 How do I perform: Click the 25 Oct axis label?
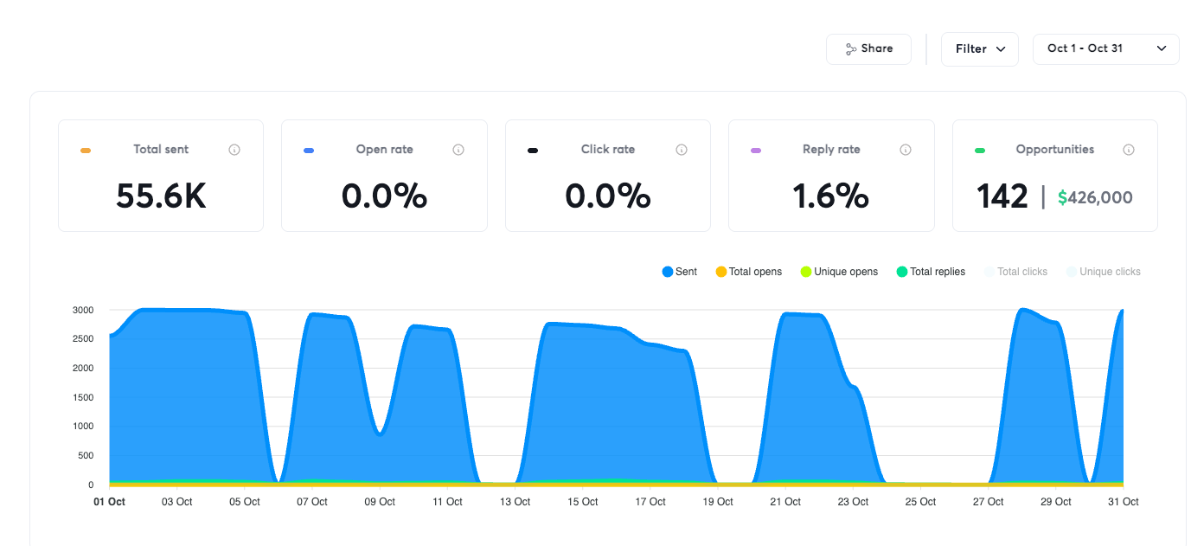tap(920, 502)
